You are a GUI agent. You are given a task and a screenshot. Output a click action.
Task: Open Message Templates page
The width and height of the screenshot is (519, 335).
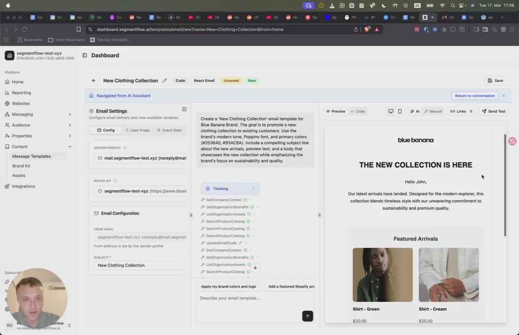click(31, 156)
